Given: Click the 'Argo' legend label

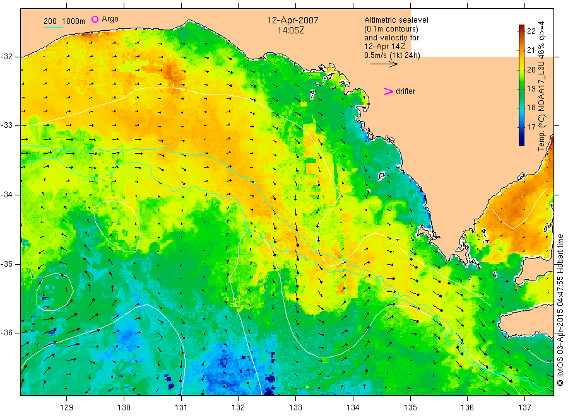Looking at the screenshot, I should pos(110,19).
